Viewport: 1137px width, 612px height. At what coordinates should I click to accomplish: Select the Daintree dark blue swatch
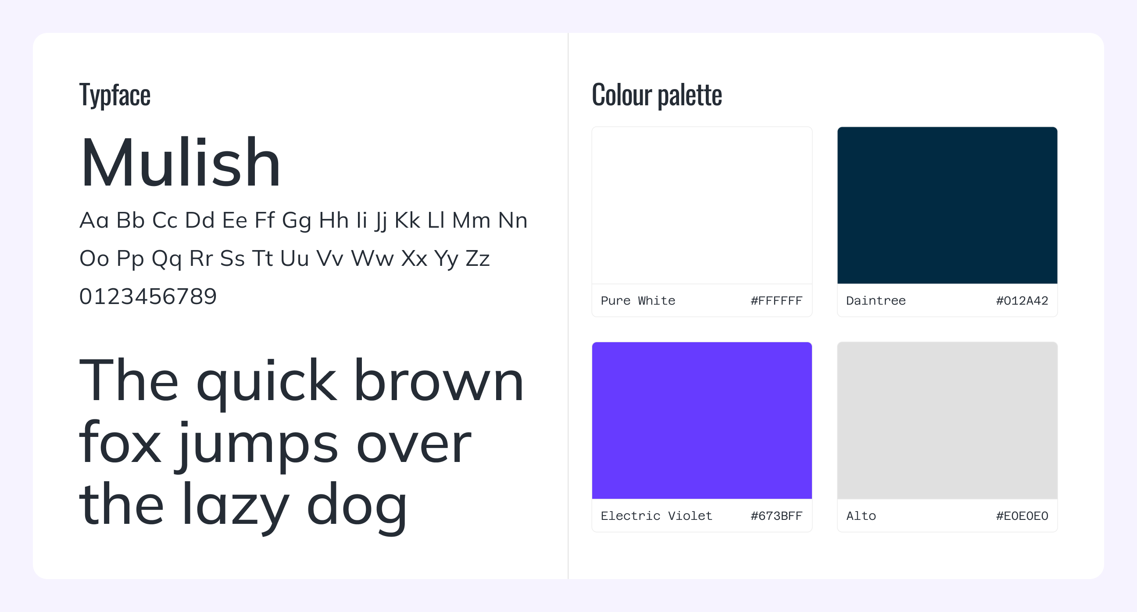point(947,205)
